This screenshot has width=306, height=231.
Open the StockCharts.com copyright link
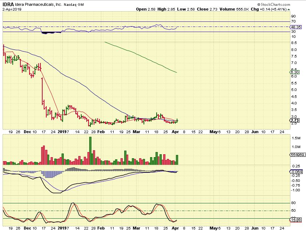click(x=274, y=4)
